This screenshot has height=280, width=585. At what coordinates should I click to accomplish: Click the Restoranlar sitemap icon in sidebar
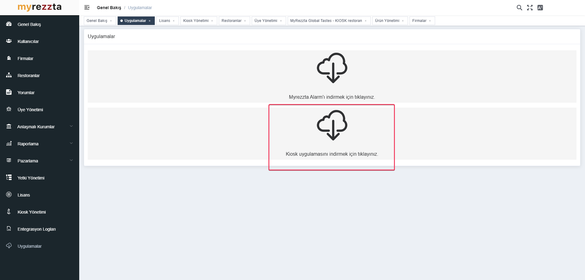click(9, 75)
